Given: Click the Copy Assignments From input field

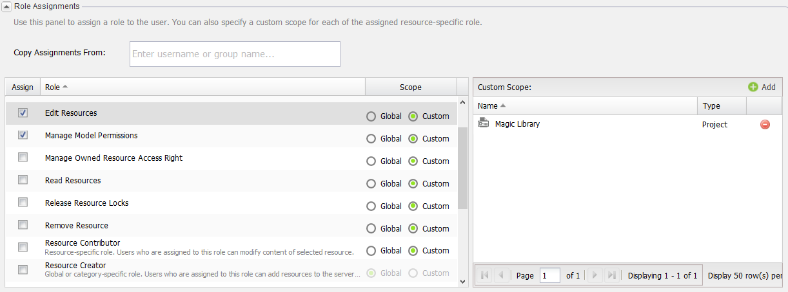Looking at the screenshot, I should point(235,54).
